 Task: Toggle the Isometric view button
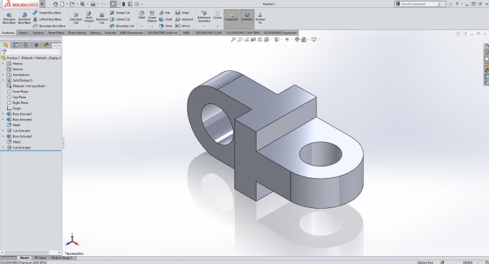click(247, 16)
